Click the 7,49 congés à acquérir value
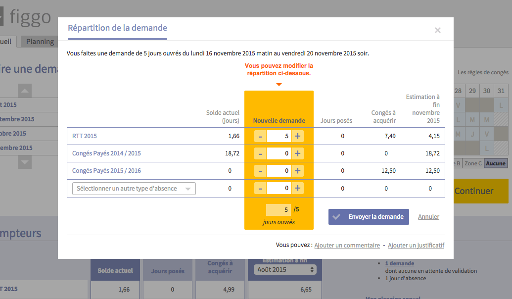The height and width of the screenshot is (299, 512). tap(390, 136)
